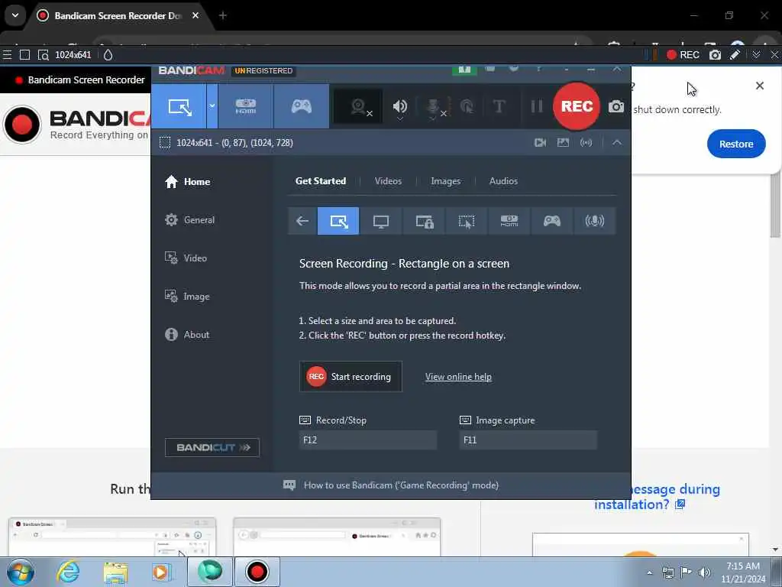Click the water drop icon on recording bar
This screenshot has width=782, height=587.
tap(108, 55)
